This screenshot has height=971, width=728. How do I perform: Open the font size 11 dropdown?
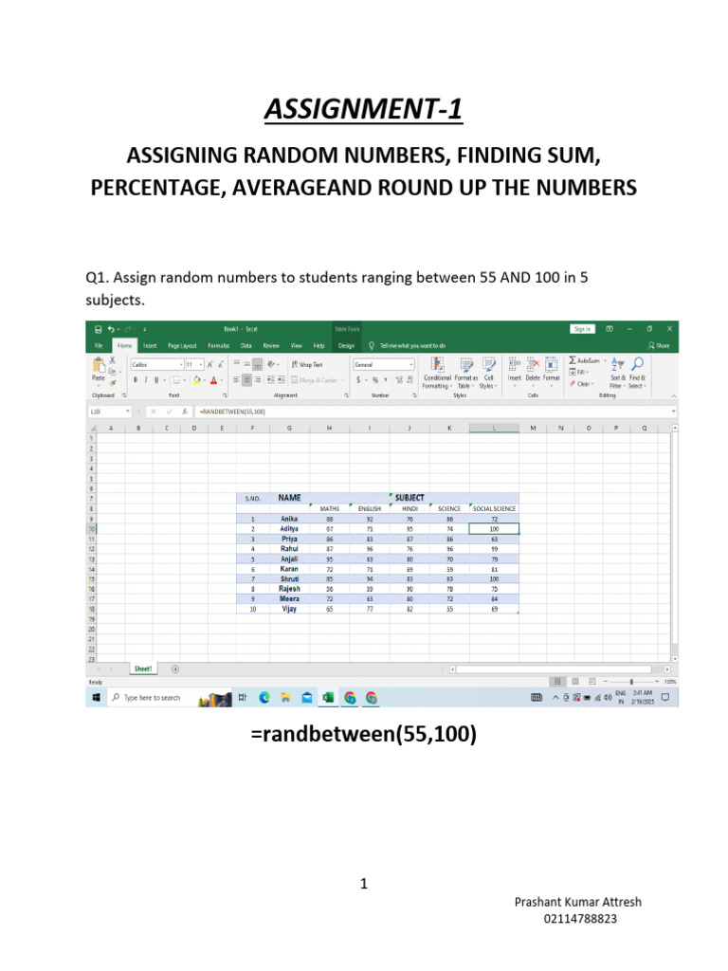point(201,365)
